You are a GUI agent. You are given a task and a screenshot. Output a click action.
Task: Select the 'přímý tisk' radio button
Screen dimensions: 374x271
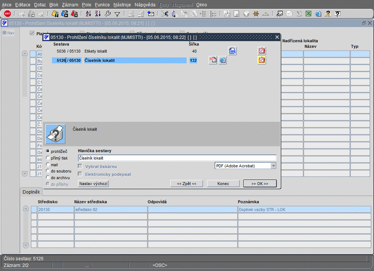tap(48, 158)
